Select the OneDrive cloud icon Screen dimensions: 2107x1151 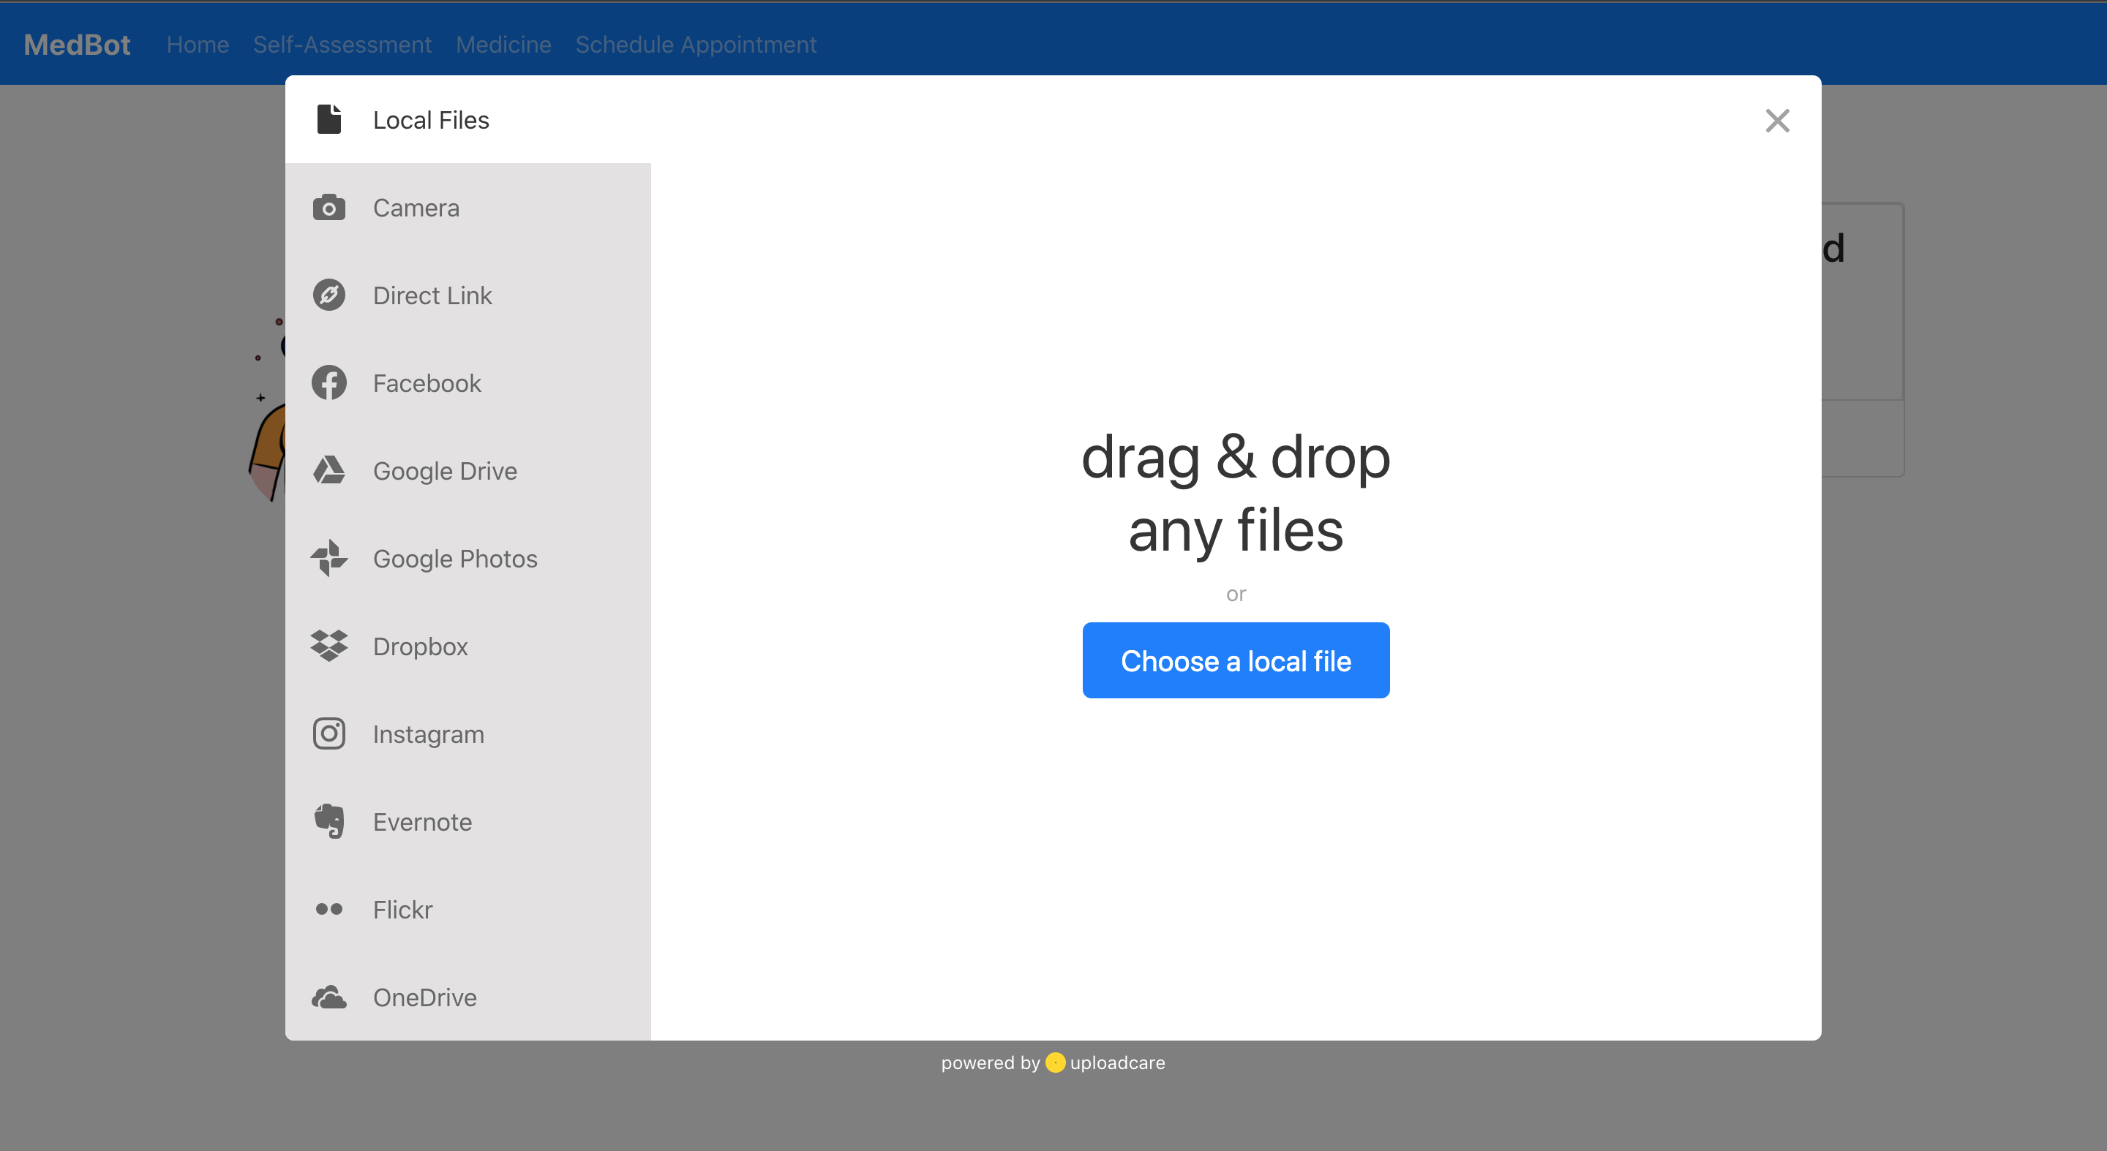[x=328, y=997]
